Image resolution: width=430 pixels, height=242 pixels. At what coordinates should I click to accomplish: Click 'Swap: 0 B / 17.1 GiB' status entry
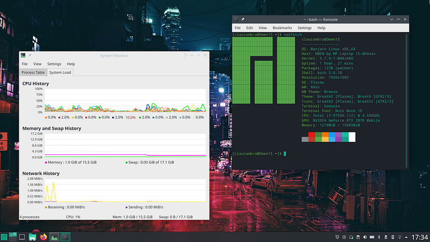click(x=176, y=217)
